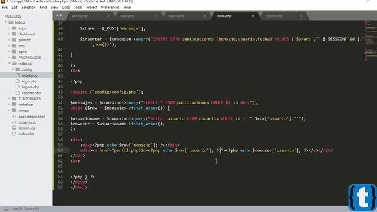
Task: Go to previous tab with left arrow
Action: 57,15
